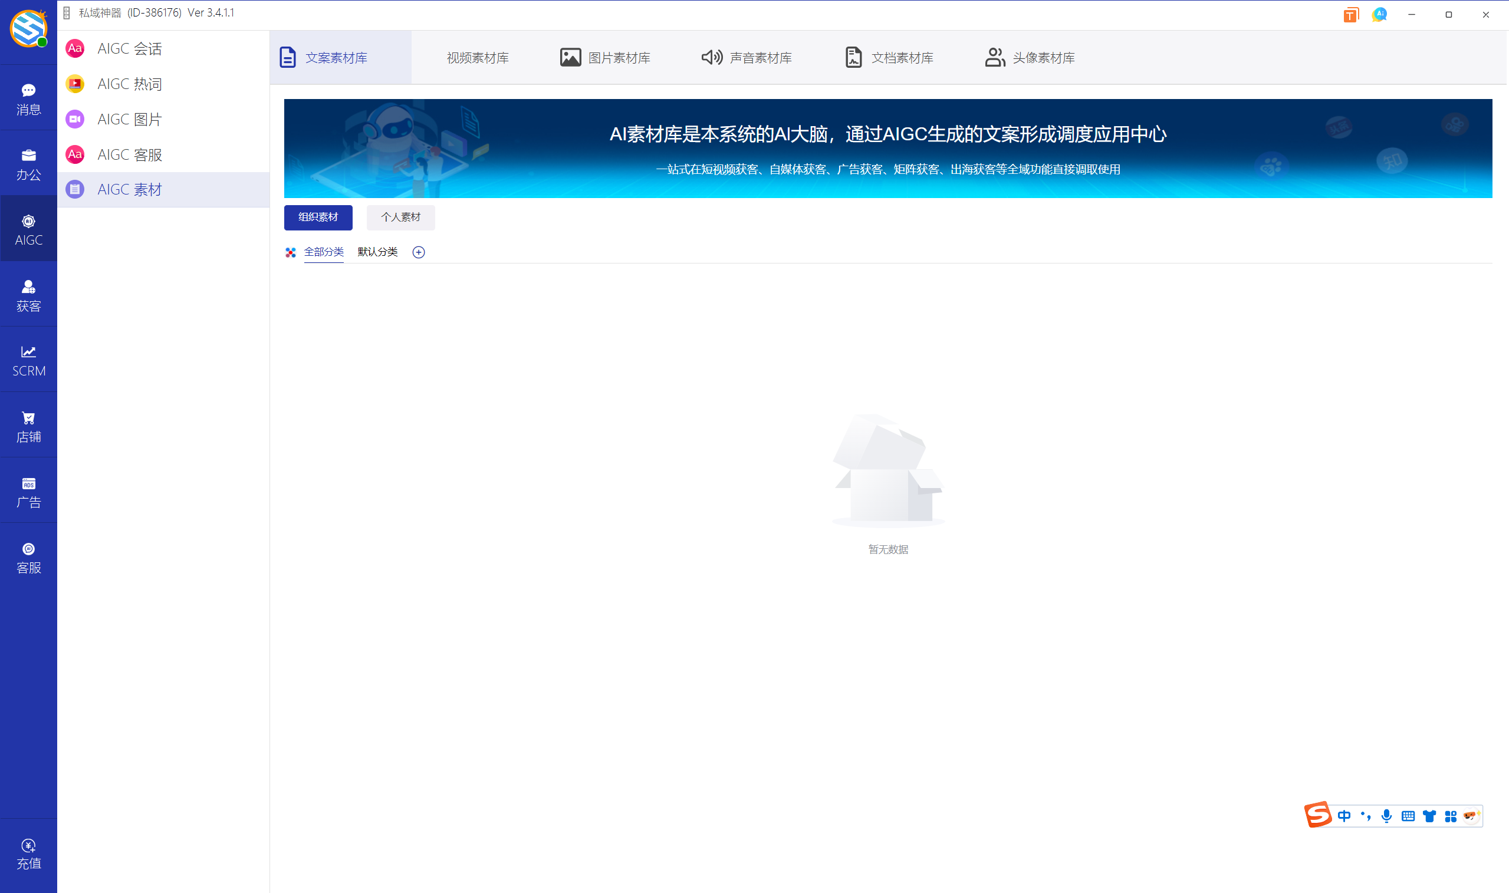Toggle punctuation mode in Sogou toolbar
The image size is (1509, 893).
(x=1365, y=815)
